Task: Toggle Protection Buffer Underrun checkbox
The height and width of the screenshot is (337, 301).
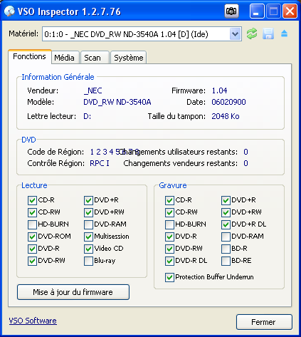Action: click(169, 277)
